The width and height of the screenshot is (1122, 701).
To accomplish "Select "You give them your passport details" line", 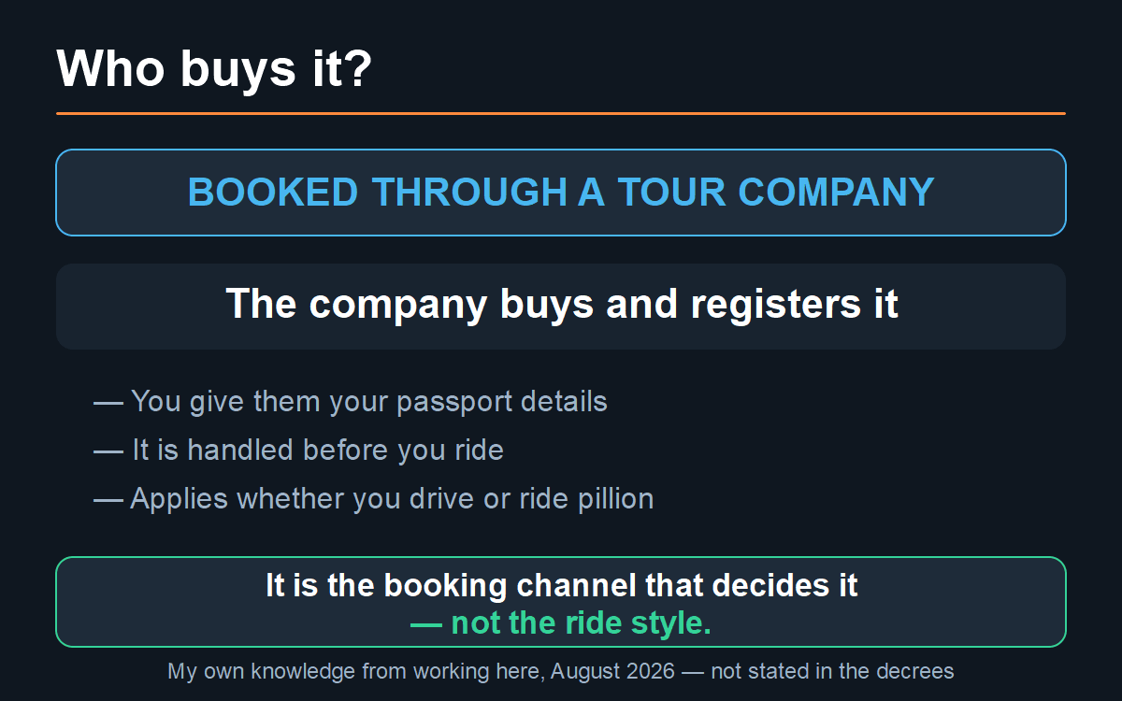I will (369, 402).
